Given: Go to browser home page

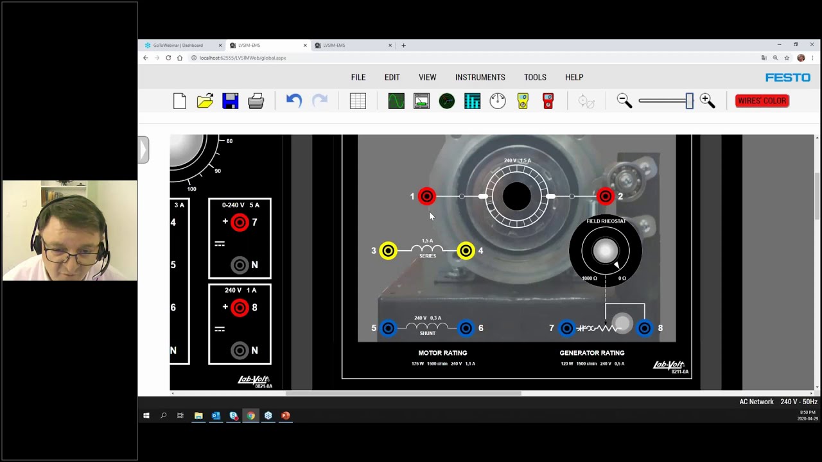Looking at the screenshot, I should click(x=180, y=58).
